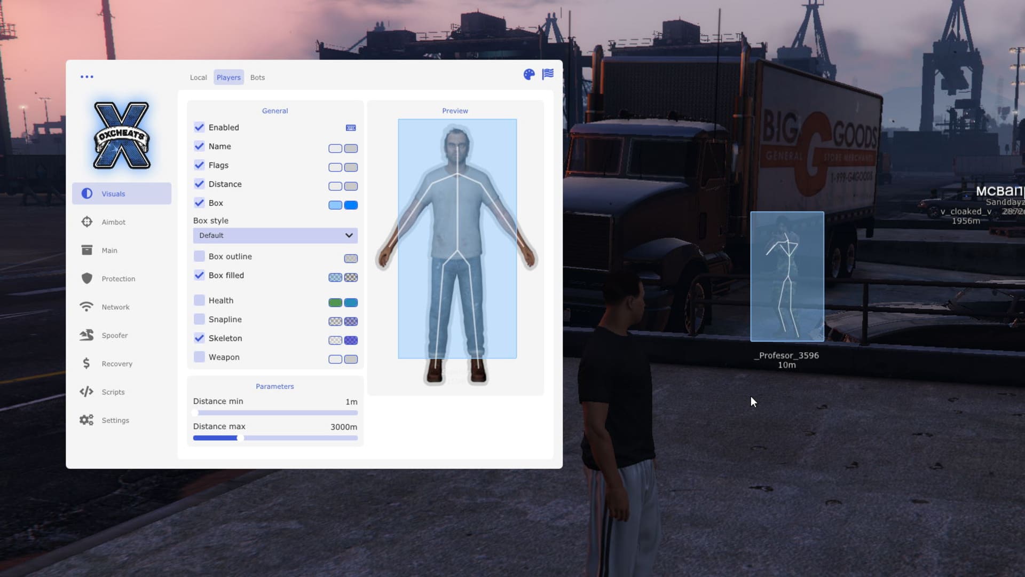Go to the Main section
This screenshot has width=1025, height=577.
click(x=122, y=250)
